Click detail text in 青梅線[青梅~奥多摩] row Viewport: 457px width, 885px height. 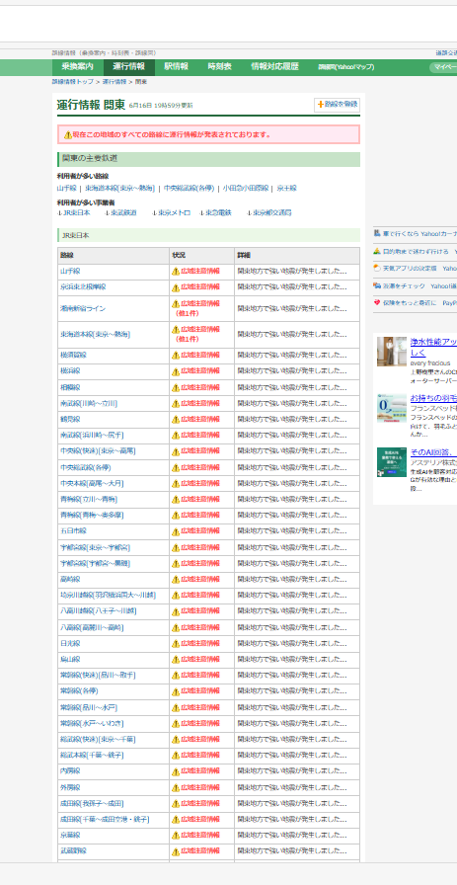(x=292, y=516)
